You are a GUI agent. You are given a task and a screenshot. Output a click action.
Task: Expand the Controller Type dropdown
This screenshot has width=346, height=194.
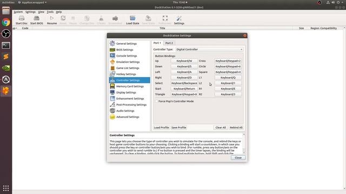(x=209, y=50)
